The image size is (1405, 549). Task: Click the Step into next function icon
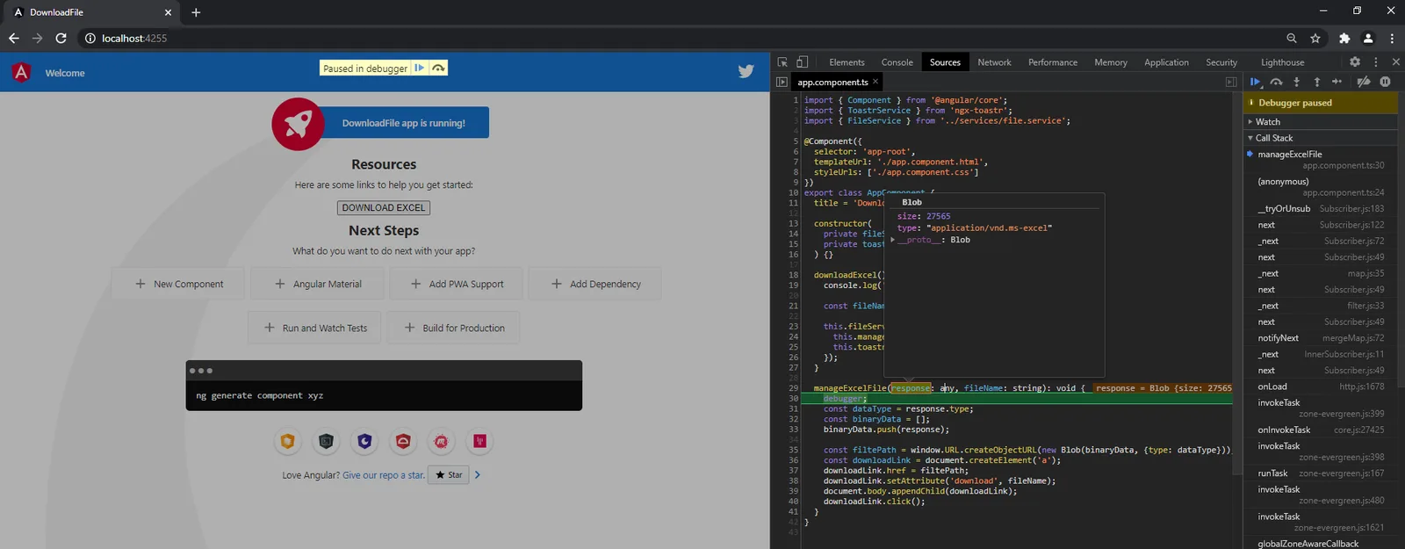(x=1296, y=82)
